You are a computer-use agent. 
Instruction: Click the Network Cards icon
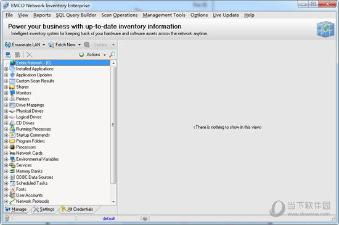pyautogui.click(x=12, y=153)
